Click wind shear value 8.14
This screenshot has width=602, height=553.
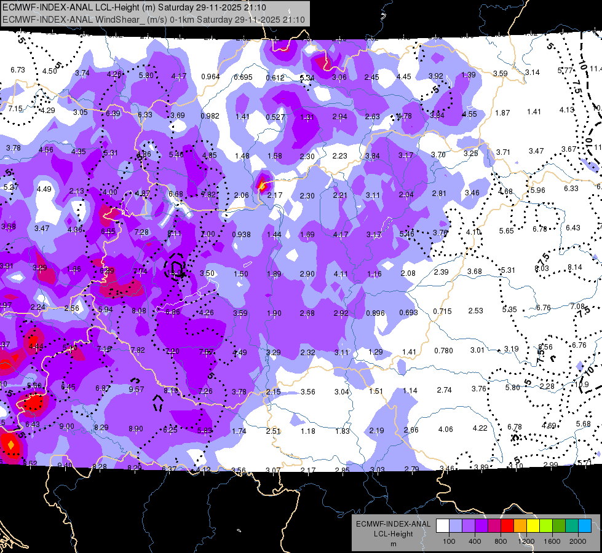(x=575, y=267)
